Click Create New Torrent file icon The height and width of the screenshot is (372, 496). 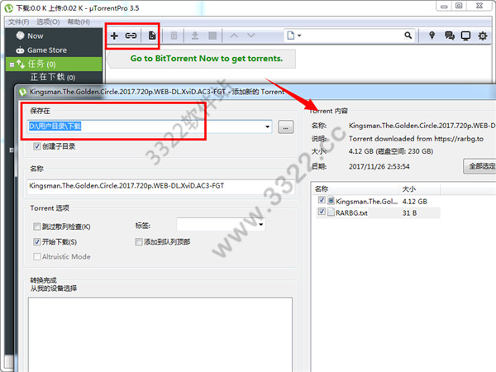click(x=152, y=36)
